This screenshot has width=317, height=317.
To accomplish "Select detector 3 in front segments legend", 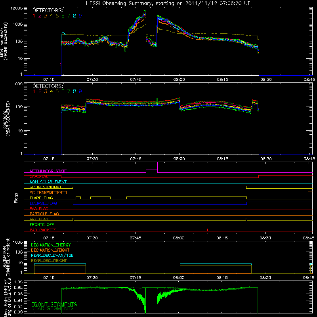I will point(46,16).
